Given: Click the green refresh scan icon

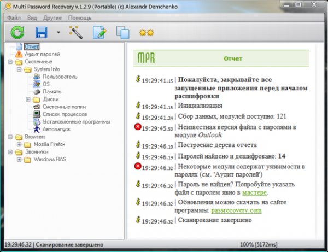Looking at the screenshot, I should pos(17,32).
